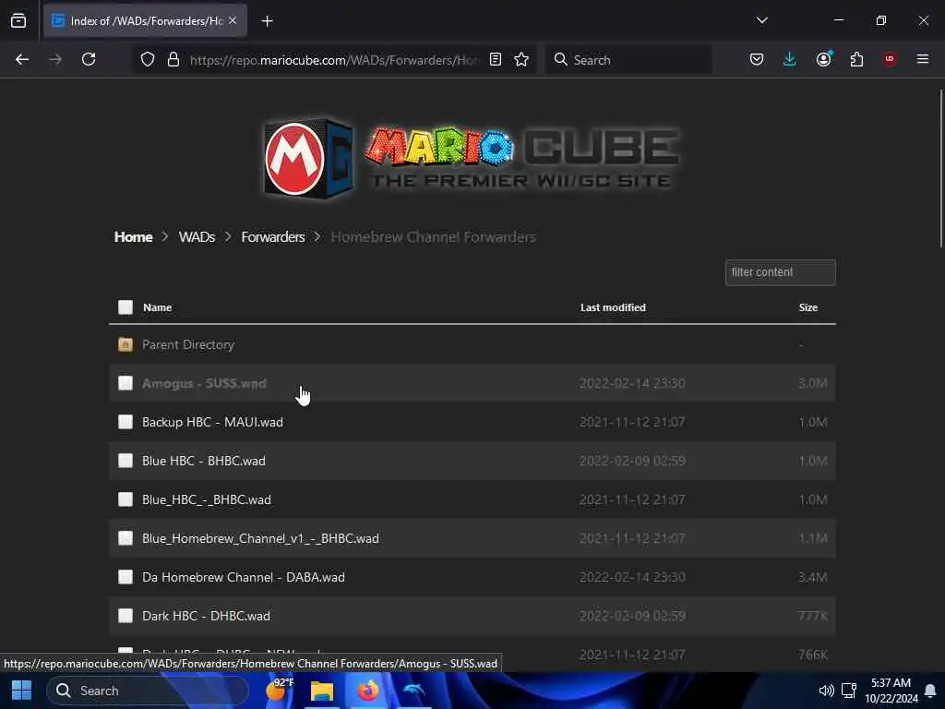
Task: Click size 3.4M of Da Homebrew row
Action: pos(812,577)
